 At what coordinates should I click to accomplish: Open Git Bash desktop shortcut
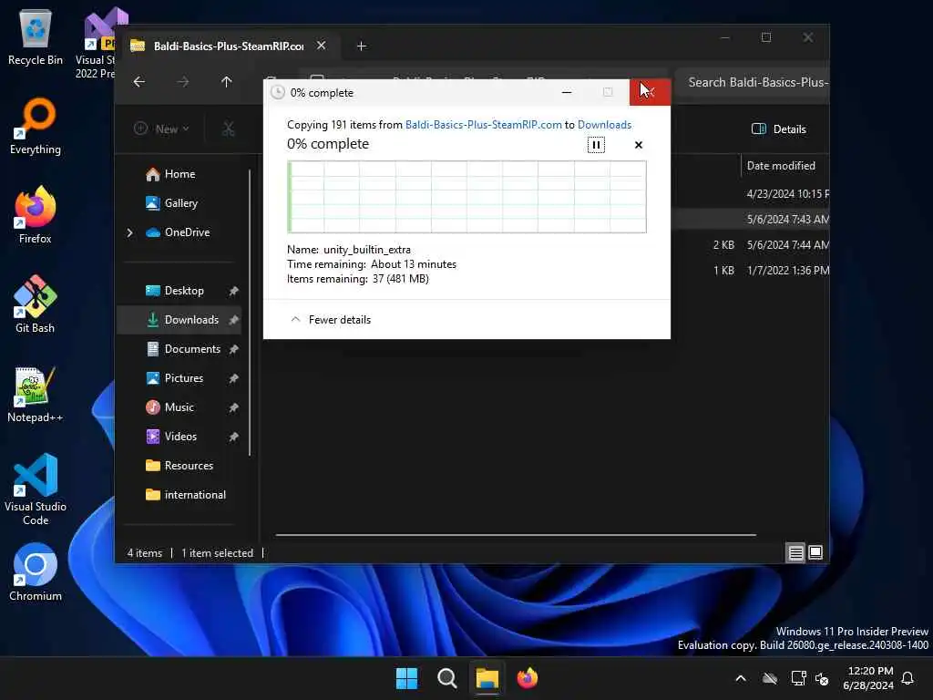click(x=36, y=304)
